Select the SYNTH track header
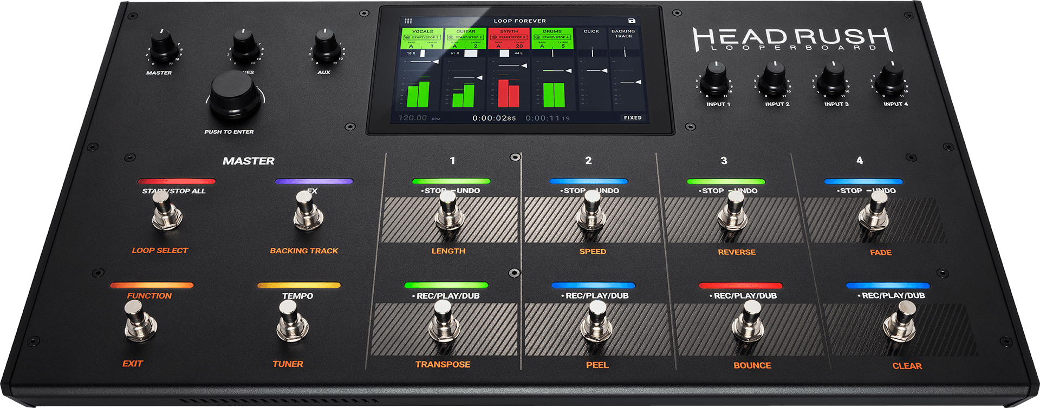 pos(509,31)
